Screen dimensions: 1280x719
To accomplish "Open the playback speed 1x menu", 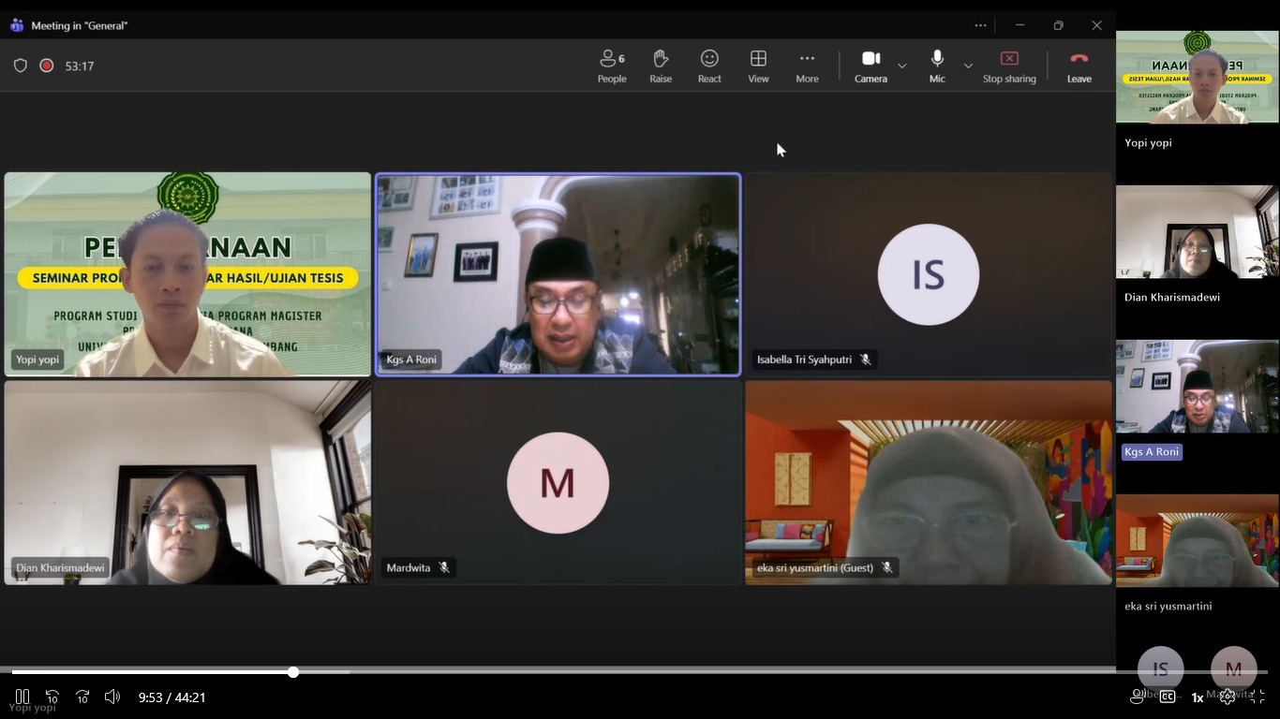I will (x=1198, y=697).
